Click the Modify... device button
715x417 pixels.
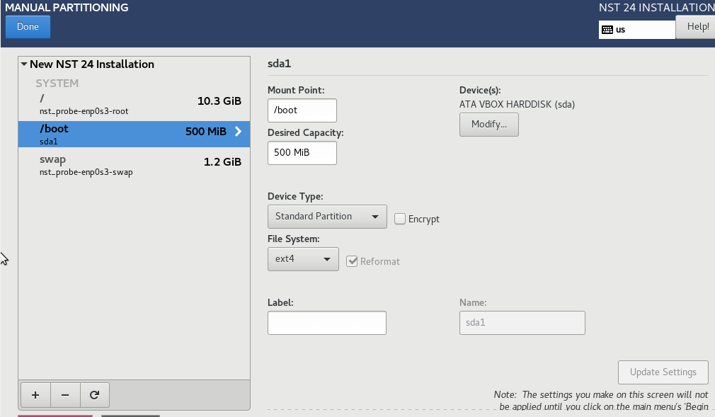pos(488,125)
